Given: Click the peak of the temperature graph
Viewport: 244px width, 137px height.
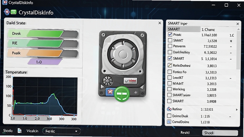Looking at the screenshot, I should (53, 94).
